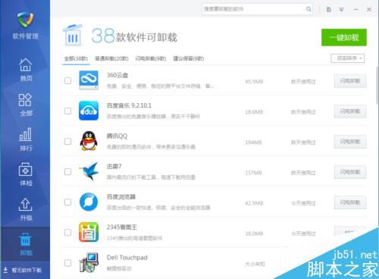
Task: Open the 全部 all software section
Action: 26,105
